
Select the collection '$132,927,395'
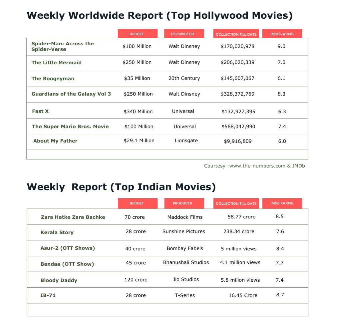[x=238, y=112]
